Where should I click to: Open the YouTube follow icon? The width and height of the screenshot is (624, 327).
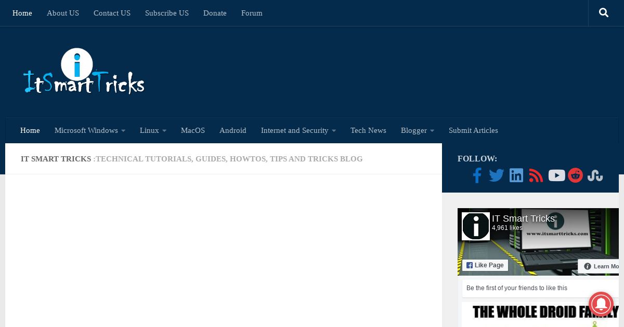[556, 175]
